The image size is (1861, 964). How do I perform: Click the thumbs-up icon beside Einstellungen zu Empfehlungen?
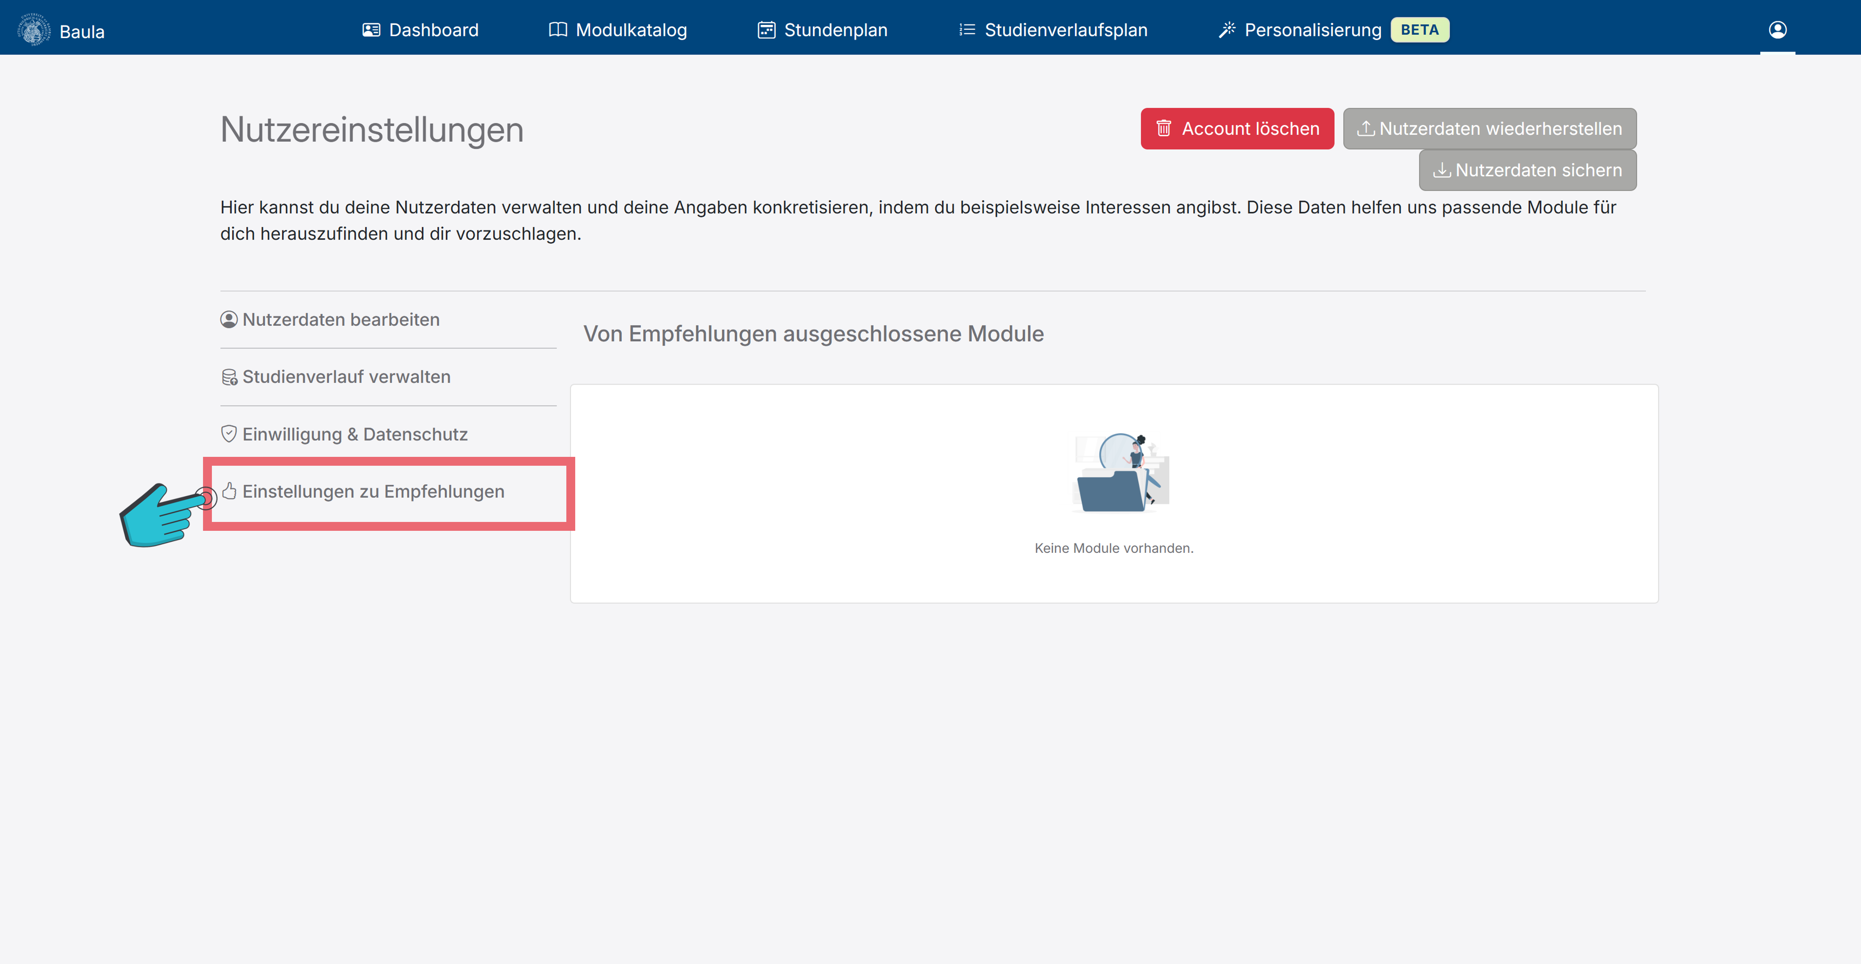click(x=229, y=491)
